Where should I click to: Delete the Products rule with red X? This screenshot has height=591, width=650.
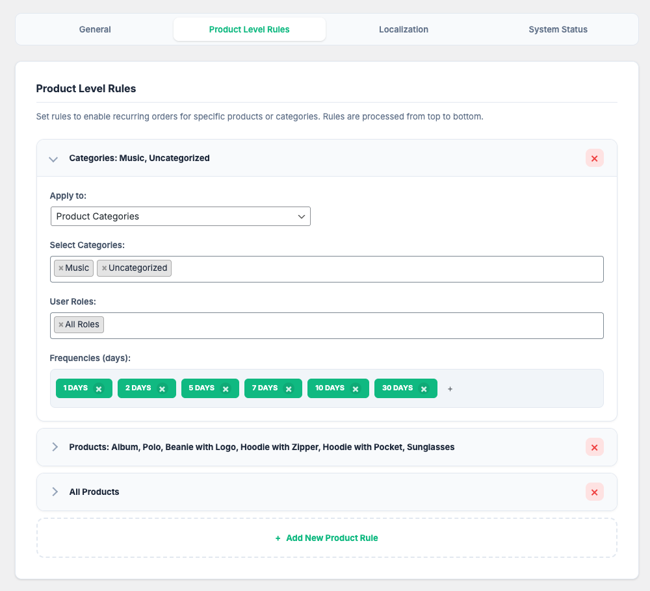[594, 447]
